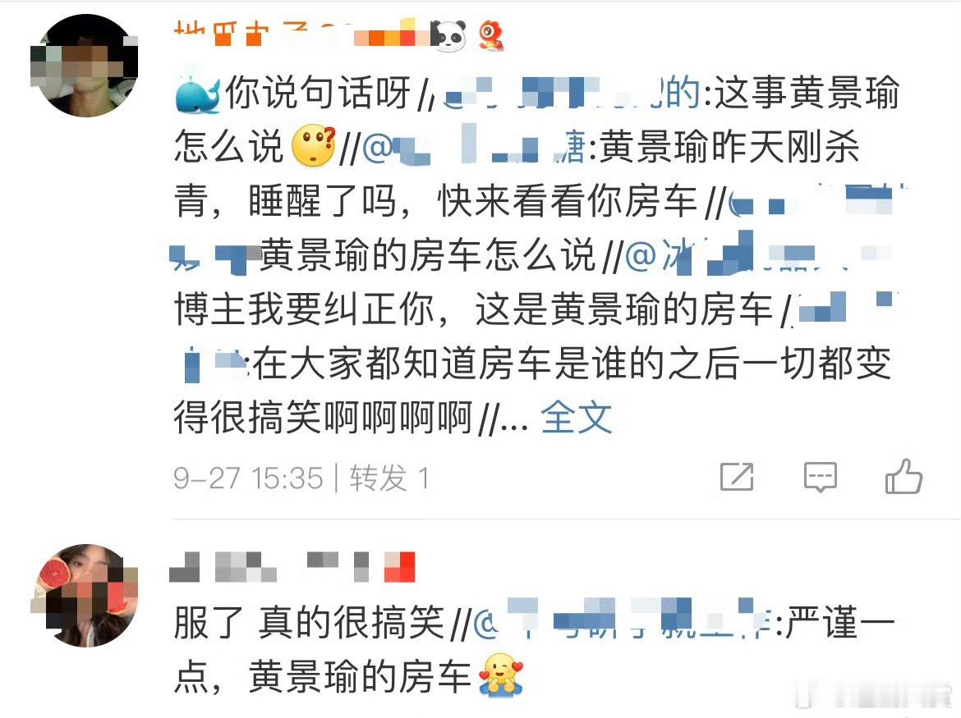961x718 pixels.
Task: Click the repost share icon
Action: click(736, 477)
